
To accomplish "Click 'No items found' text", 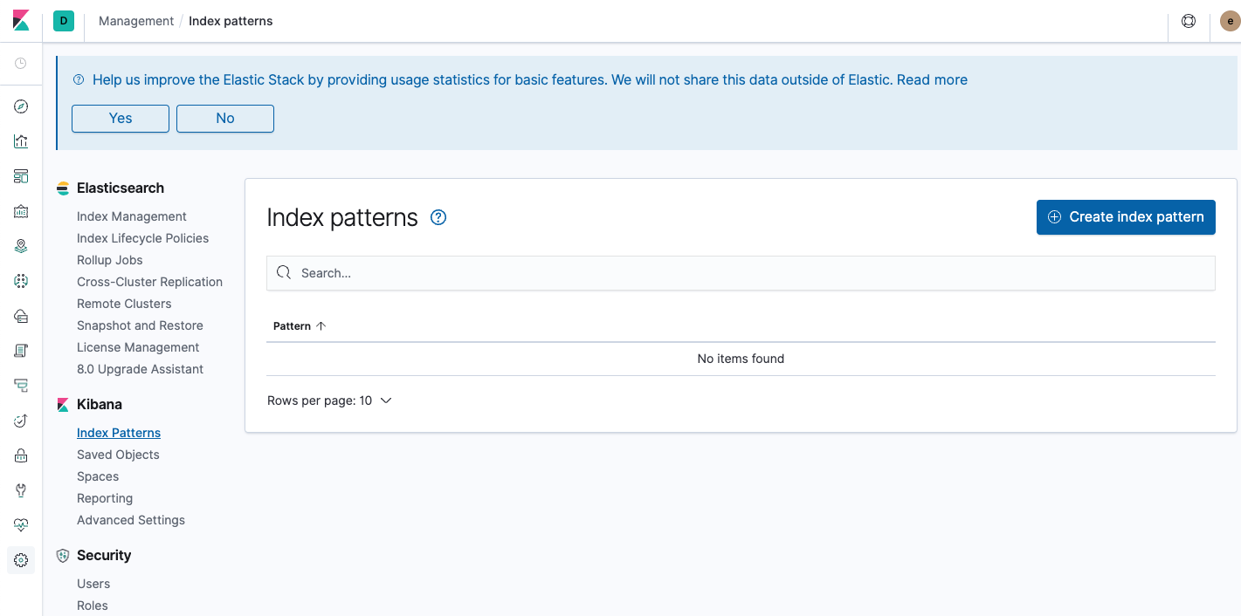I will (741, 359).
